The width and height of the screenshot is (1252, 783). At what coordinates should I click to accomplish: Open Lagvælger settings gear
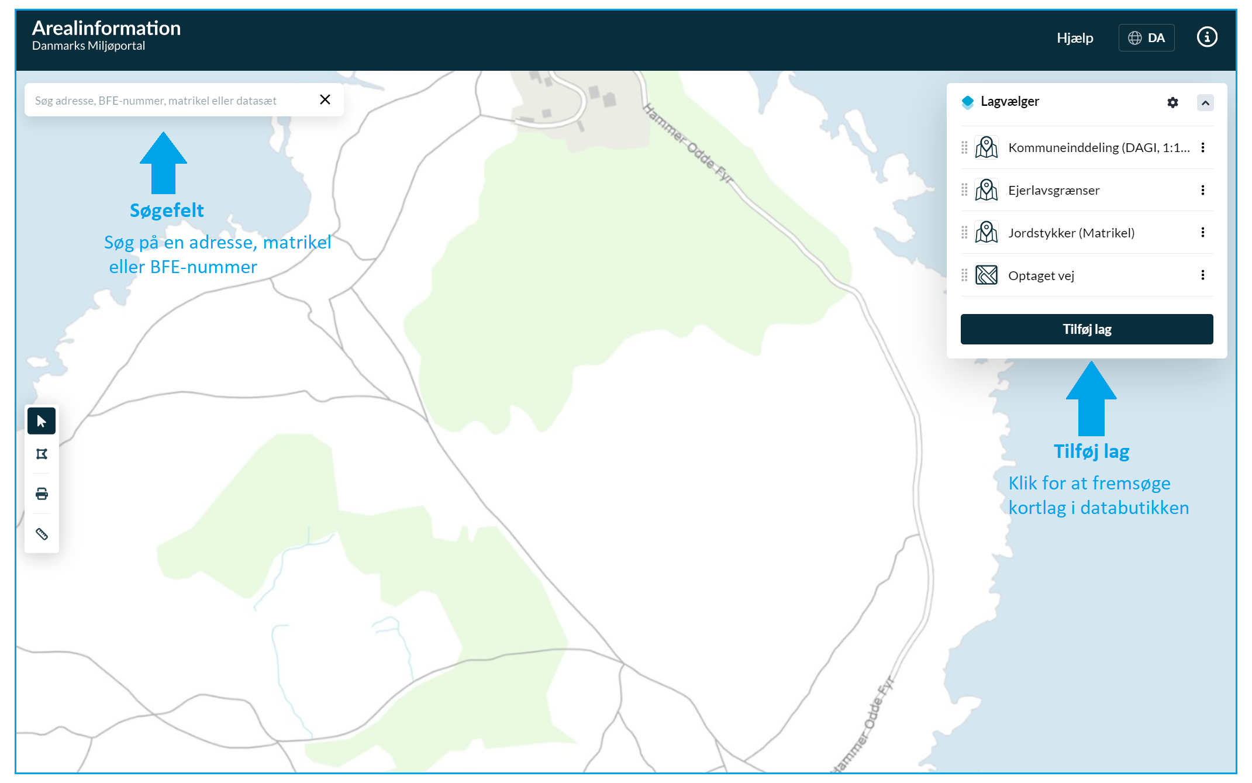point(1172,102)
